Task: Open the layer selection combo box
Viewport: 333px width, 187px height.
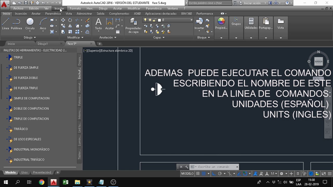Action: pyautogui.click(x=168, y=20)
